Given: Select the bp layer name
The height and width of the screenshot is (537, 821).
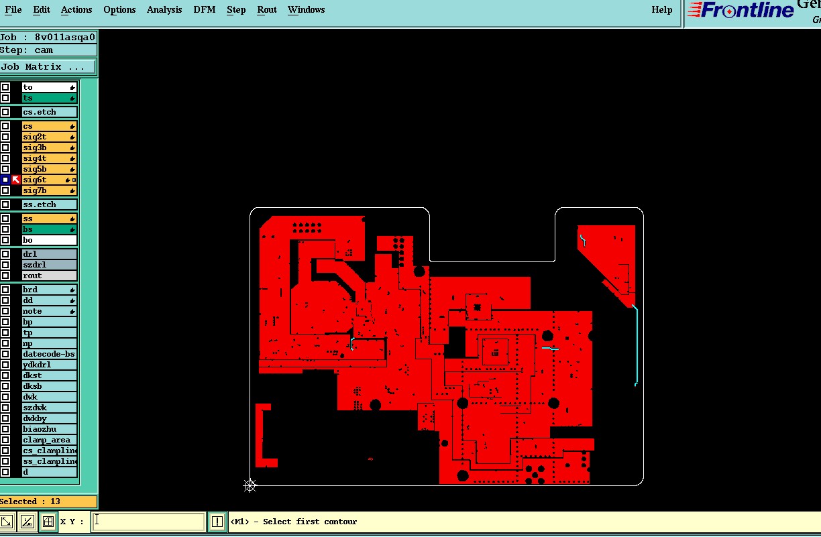Looking at the screenshot, I should pos(49,322).
